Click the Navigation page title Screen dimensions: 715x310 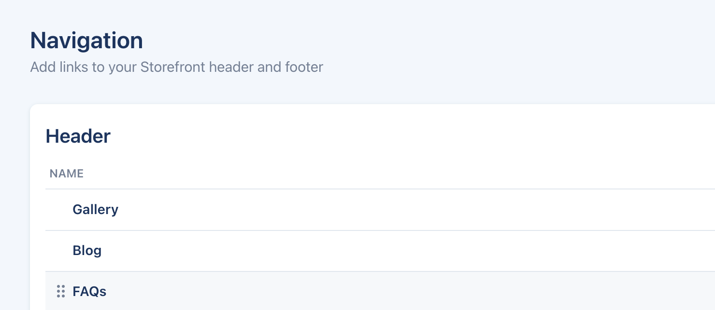(x=86, y=40)
